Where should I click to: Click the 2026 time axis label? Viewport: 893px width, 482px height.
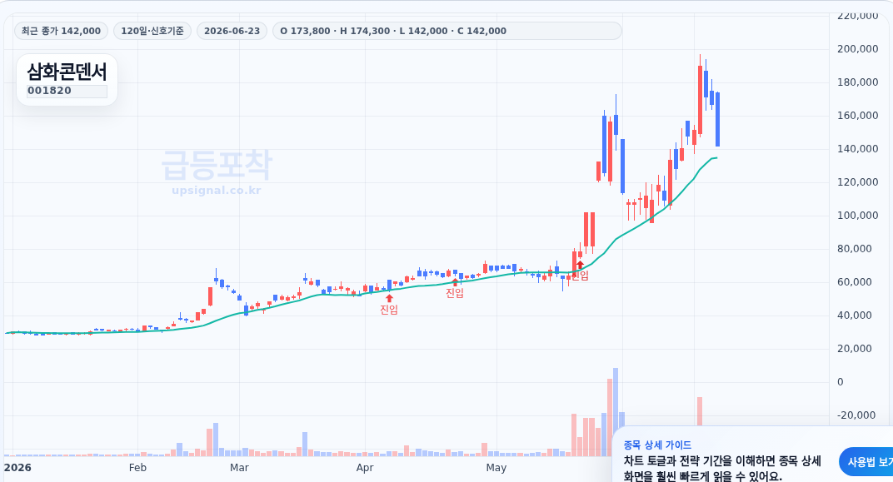tap(17, 468)
